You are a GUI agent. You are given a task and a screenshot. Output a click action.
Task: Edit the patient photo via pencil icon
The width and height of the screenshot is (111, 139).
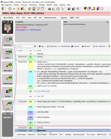tap(8, 22)
